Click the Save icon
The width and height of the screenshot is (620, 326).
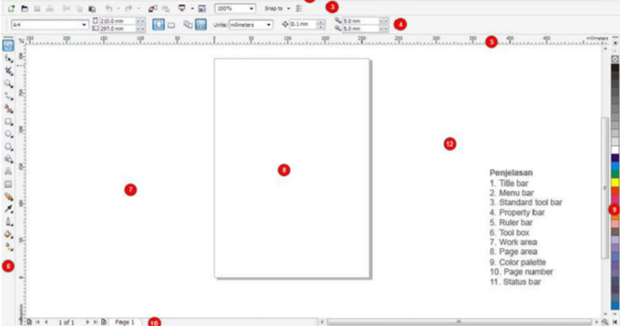(x=37, y=8)
